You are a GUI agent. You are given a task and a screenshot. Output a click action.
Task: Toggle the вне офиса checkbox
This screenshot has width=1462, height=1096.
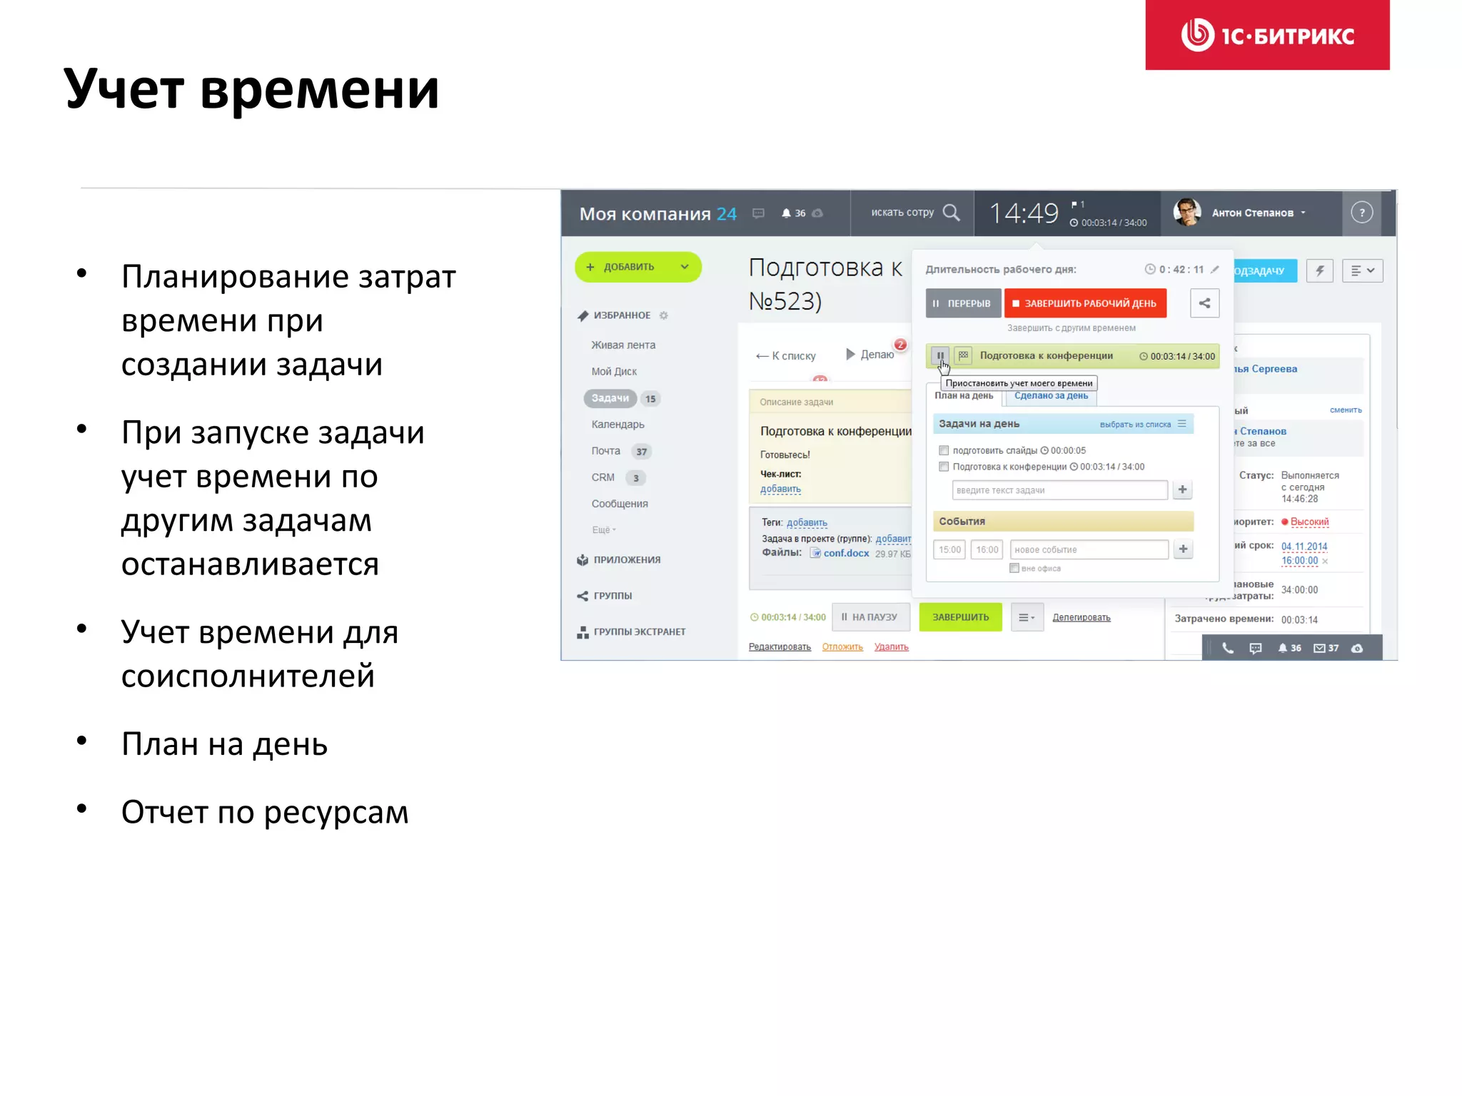point(1014,568)
